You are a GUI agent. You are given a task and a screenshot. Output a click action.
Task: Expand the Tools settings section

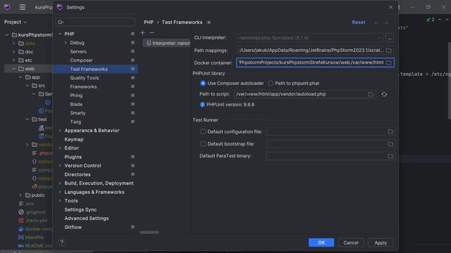60,201
